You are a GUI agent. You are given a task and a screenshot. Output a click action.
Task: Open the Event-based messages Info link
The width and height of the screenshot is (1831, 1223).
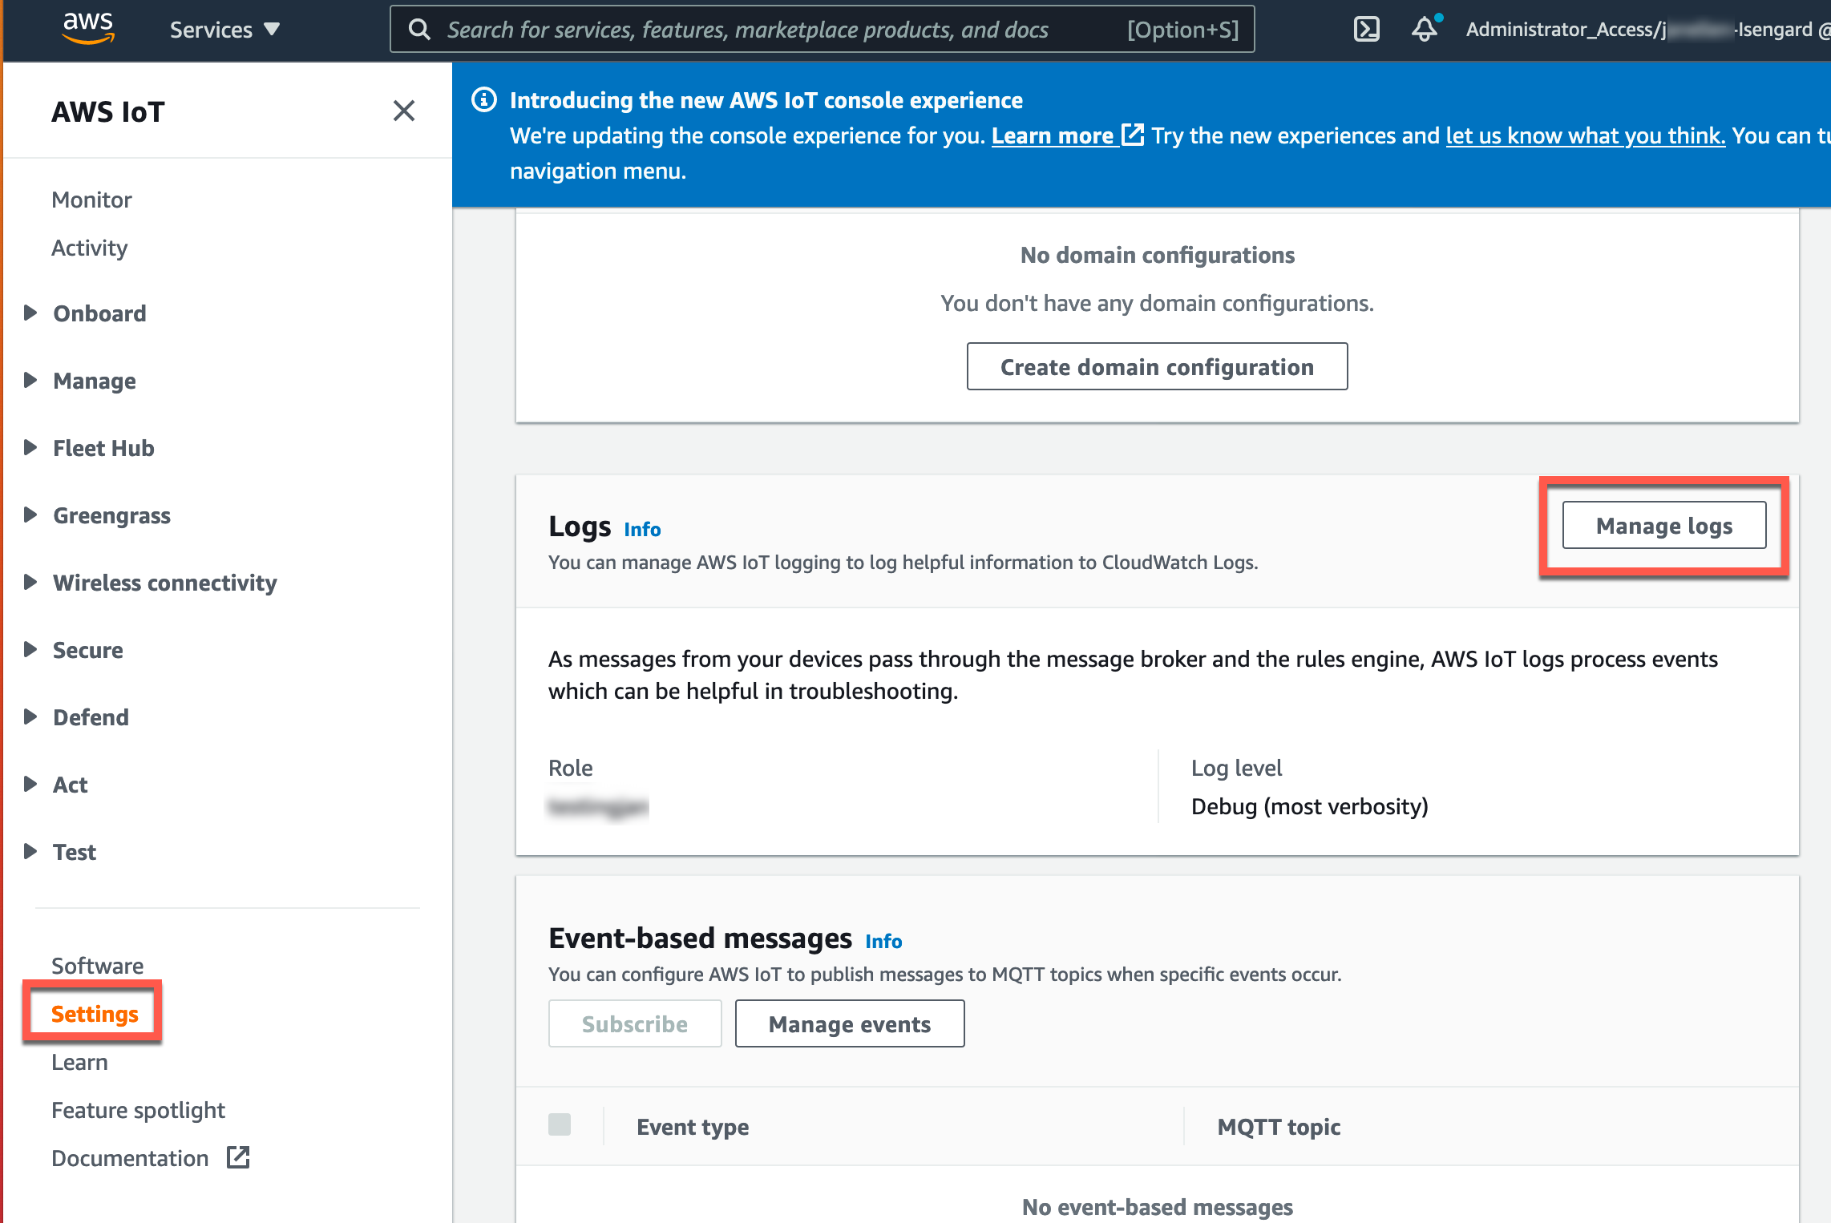point(883,941)
